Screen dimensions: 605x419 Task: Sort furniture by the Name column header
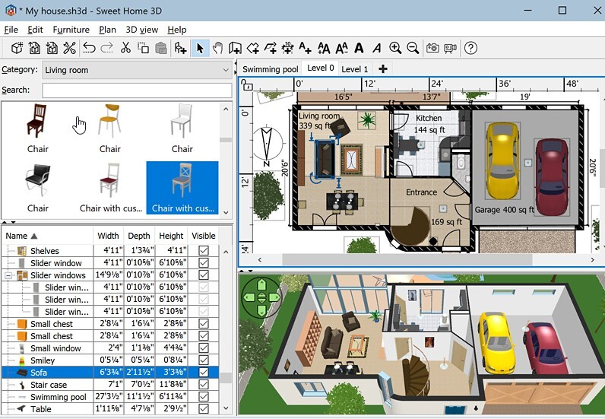click(47, 236)
